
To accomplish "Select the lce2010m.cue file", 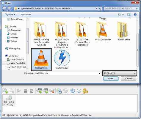I will click(62, 59).
